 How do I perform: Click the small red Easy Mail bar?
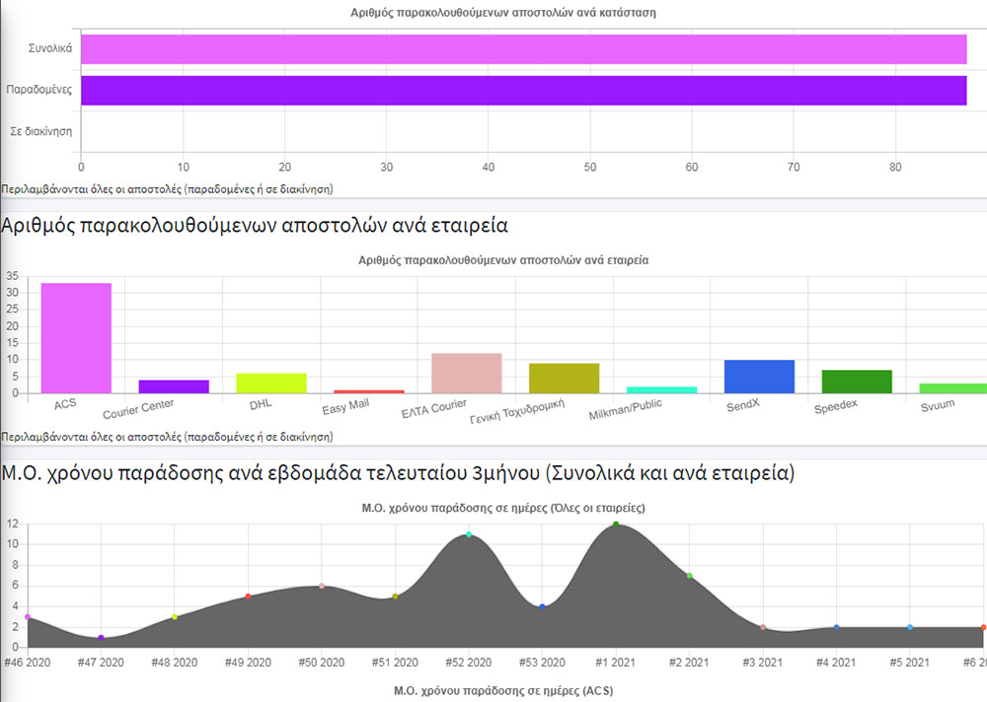(369, 391)
